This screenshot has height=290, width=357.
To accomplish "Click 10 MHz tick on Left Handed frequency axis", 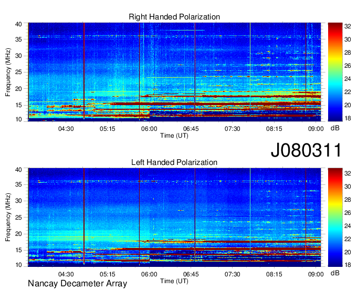I will click(x=18, y=265).
